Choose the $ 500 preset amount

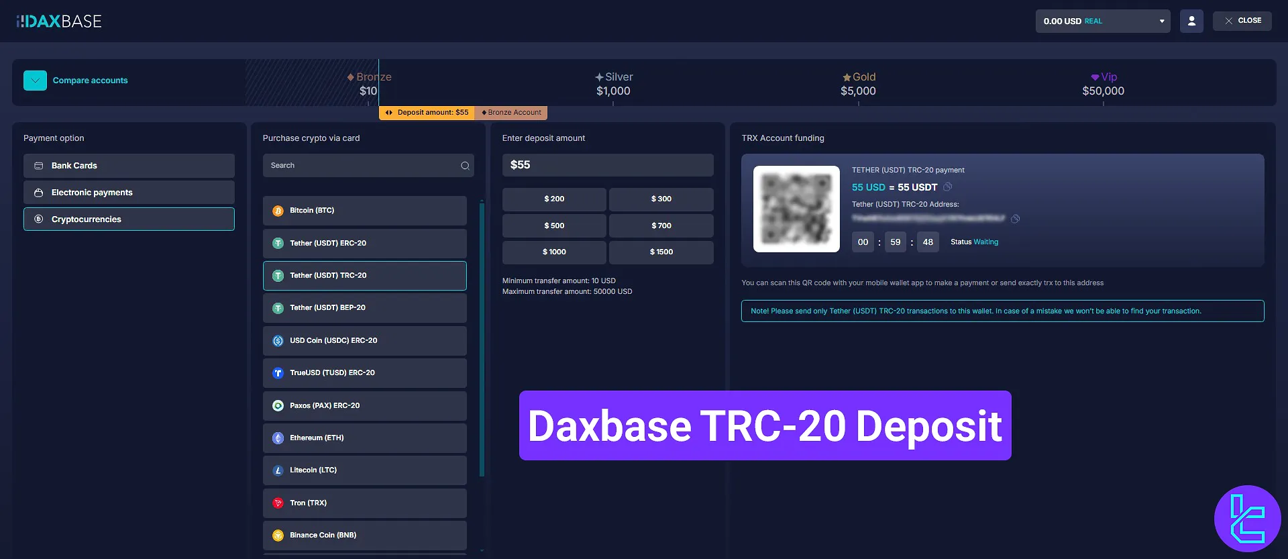(554, 226)
